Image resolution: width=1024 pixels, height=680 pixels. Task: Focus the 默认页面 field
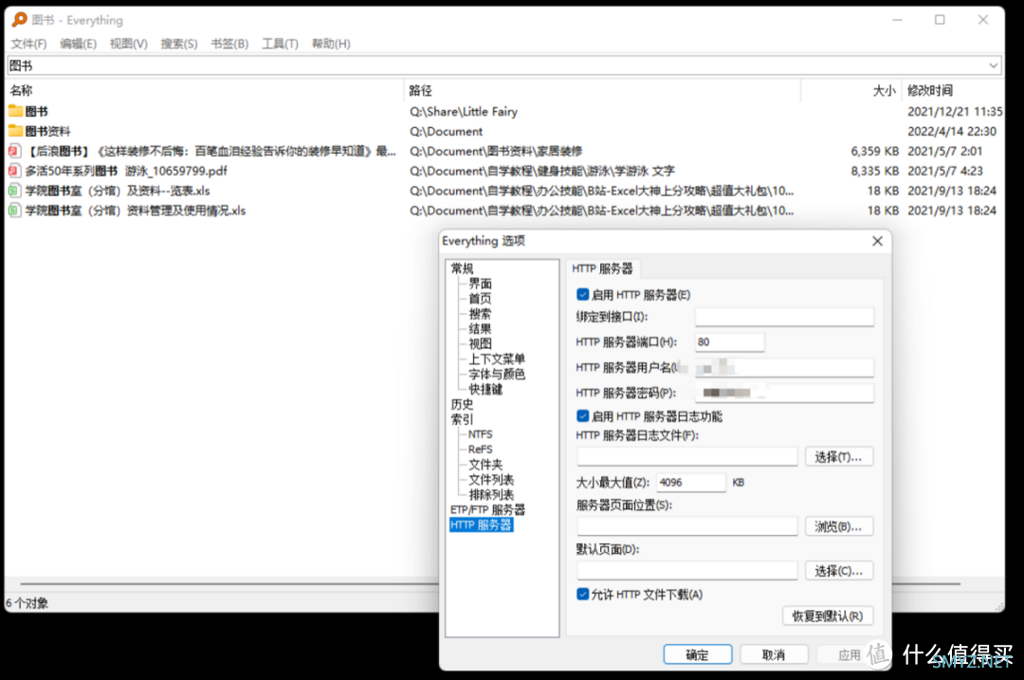click(x=687, y=570)
